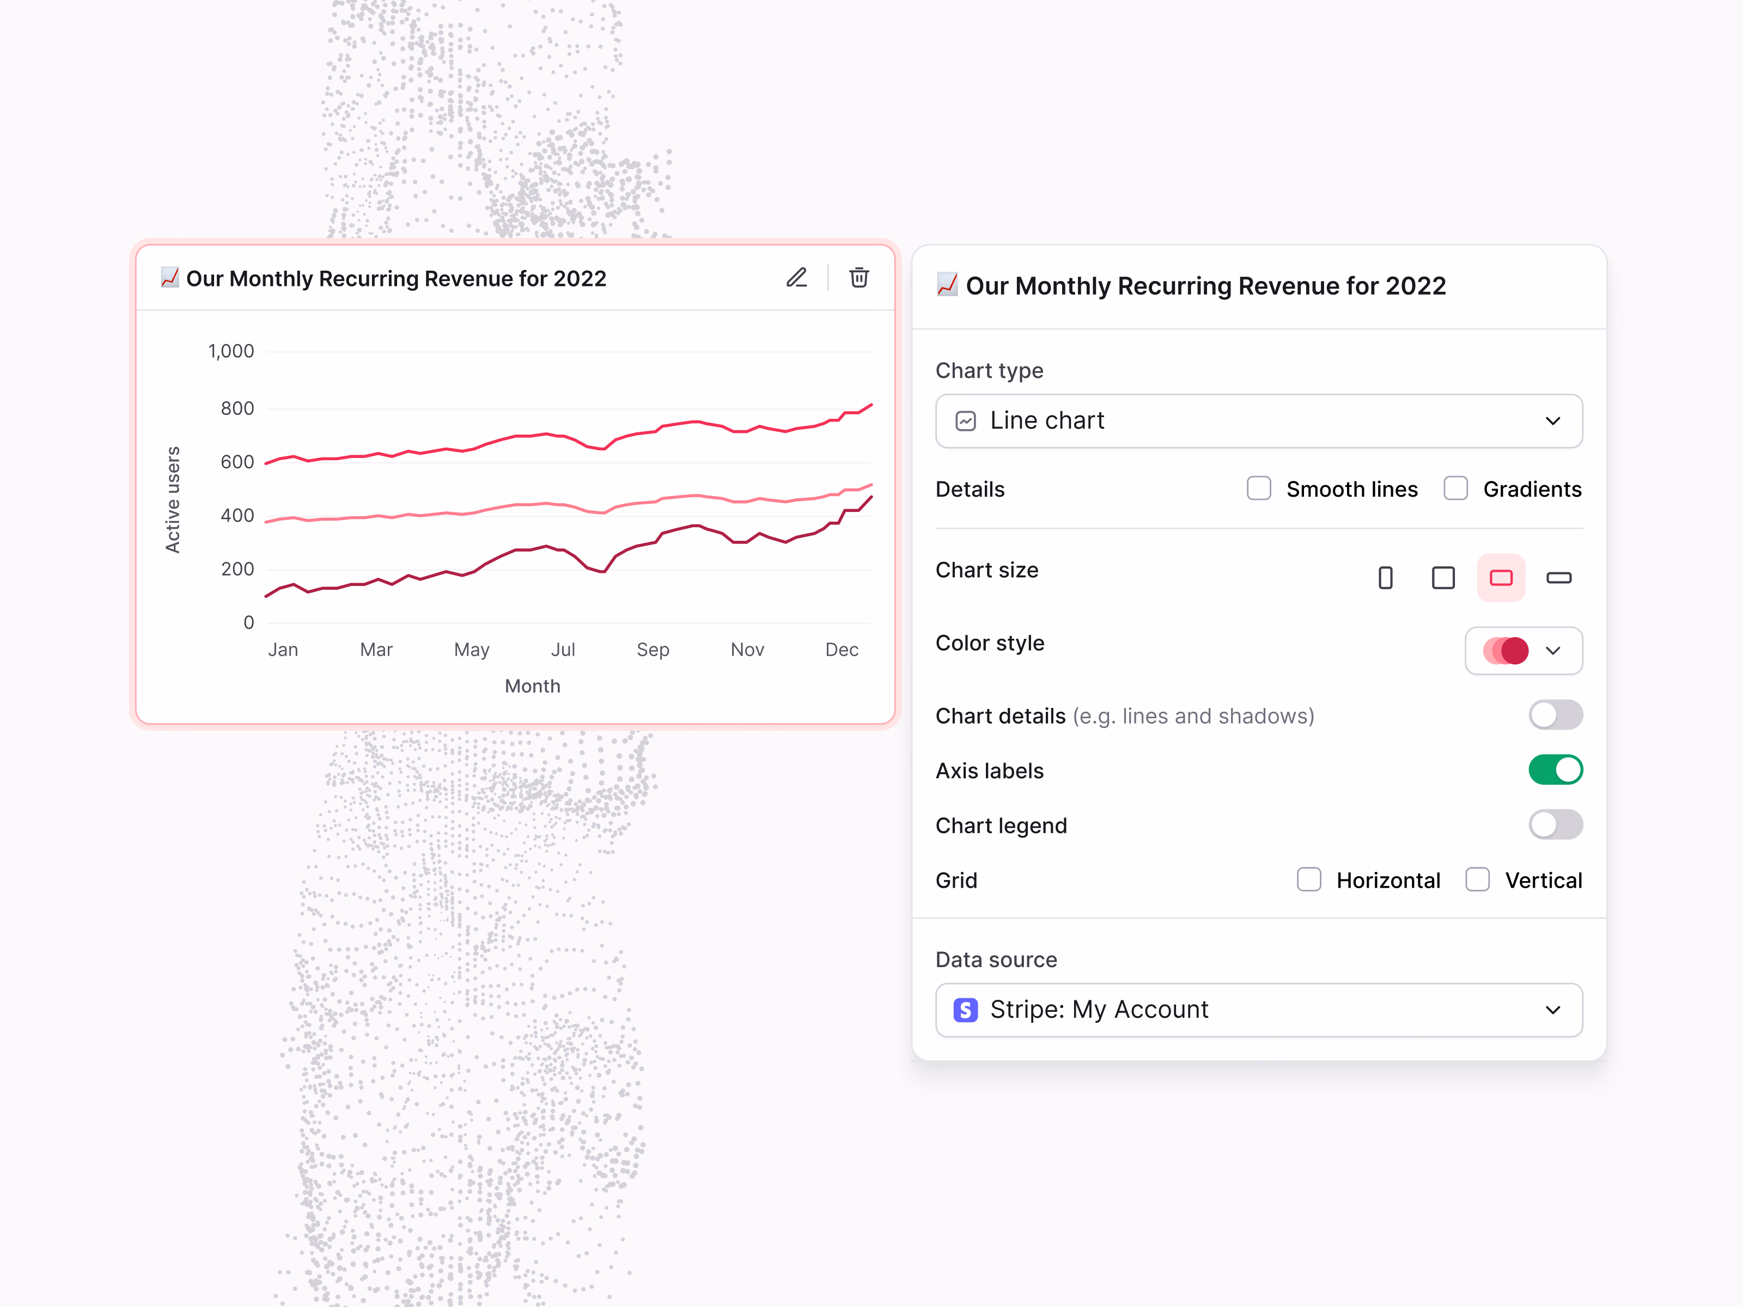Delete the chart using the trash icon
Screen dimensions: 1743x1307
click(859, 277)
